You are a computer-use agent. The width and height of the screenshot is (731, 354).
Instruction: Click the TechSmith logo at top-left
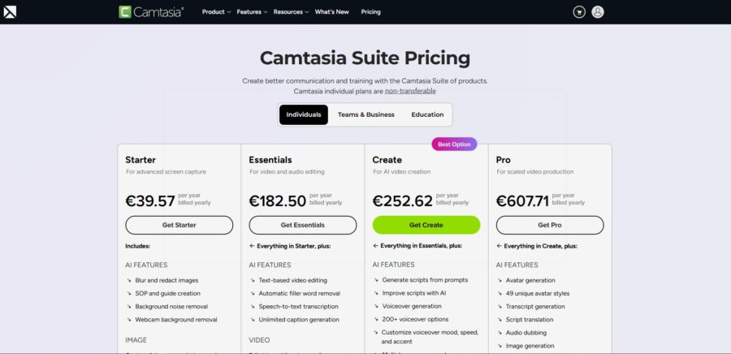10,11
